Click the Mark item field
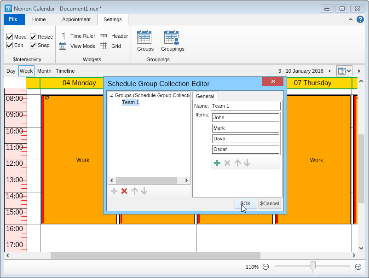 point(245,128)
